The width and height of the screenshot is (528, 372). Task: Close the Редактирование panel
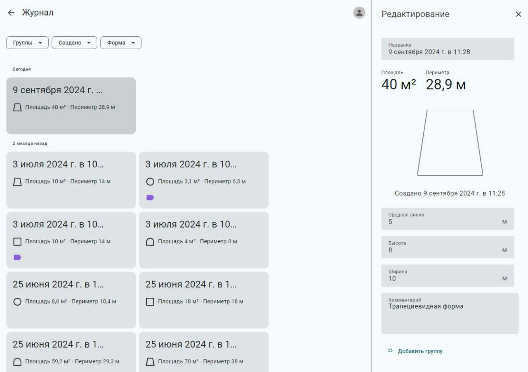click(518, 14)
